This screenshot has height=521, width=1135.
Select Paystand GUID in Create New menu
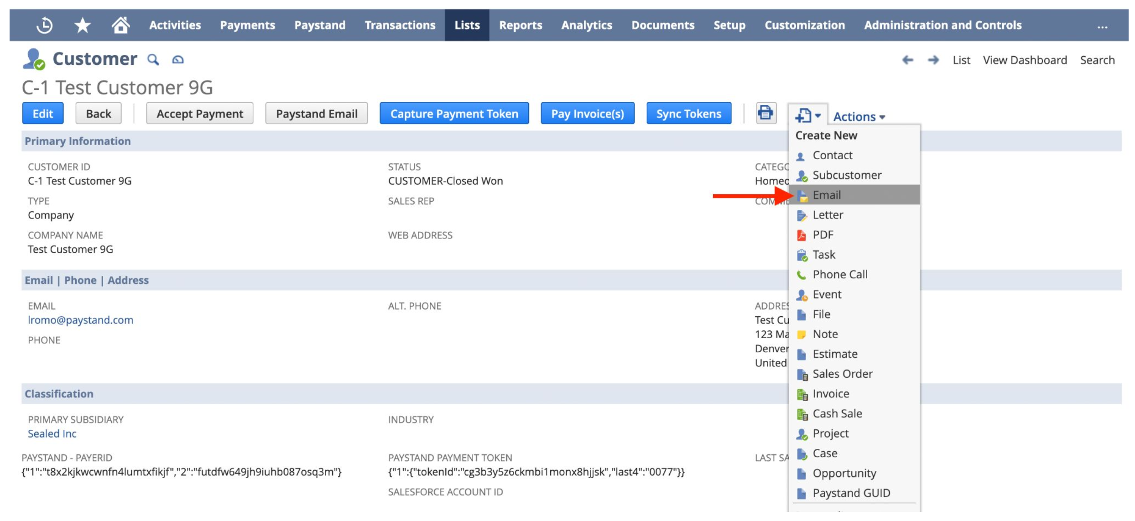(x=854, y=493)
